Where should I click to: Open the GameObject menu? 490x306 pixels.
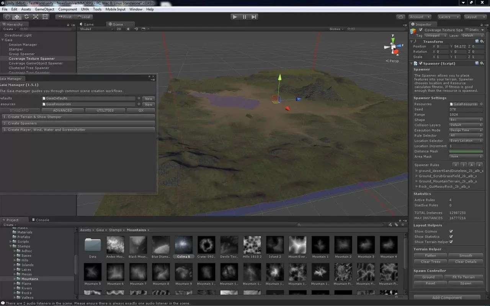(44, 9)
